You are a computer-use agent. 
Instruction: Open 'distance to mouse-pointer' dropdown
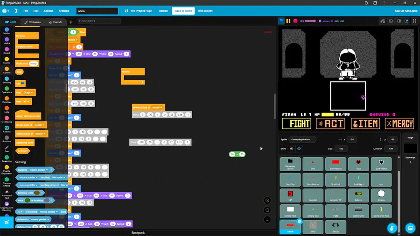pos(40,219)
